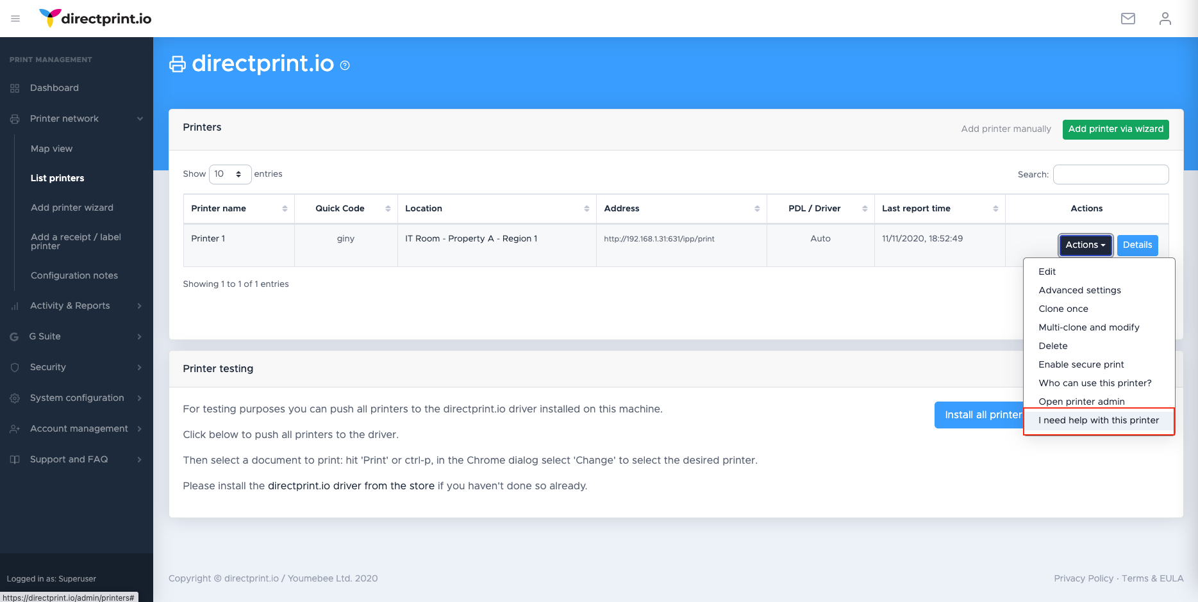Sort by Quick Code column arrows

(x=388, y=209)
